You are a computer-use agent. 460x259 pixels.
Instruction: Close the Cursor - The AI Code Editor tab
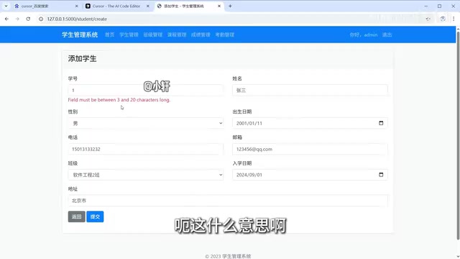coord(148,6)
